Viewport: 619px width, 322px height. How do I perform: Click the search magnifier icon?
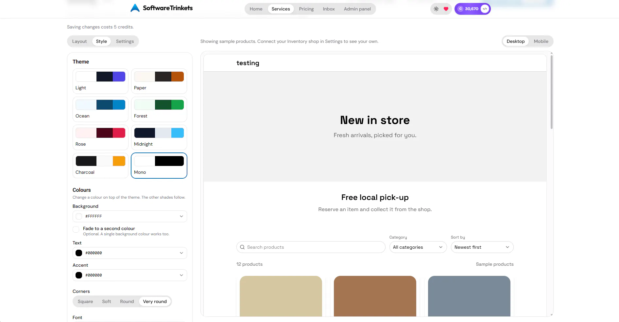(242, 247)
